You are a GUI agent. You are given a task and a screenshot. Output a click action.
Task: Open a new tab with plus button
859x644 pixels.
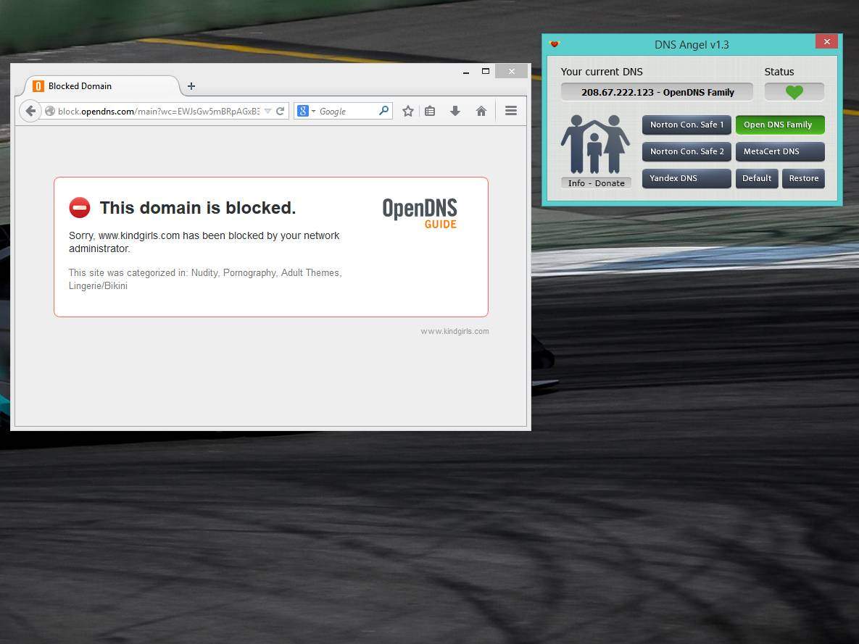tap(191, 86)
